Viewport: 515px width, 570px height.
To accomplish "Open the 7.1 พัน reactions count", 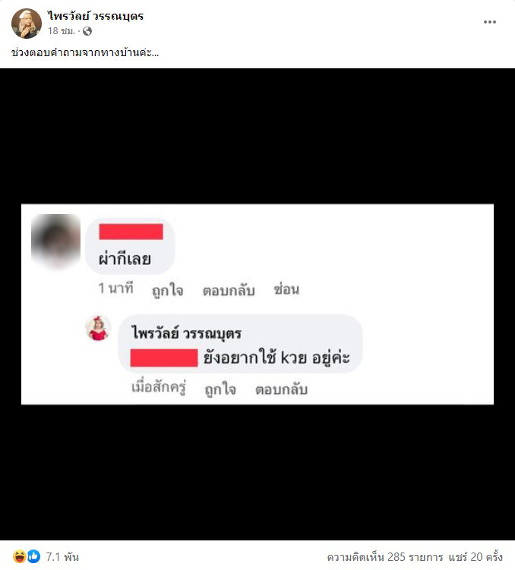I will pos(62,557).
